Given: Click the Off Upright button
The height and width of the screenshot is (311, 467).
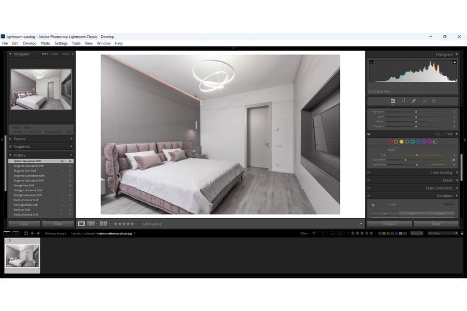Looking at the screenshot, I should (384, 214).
